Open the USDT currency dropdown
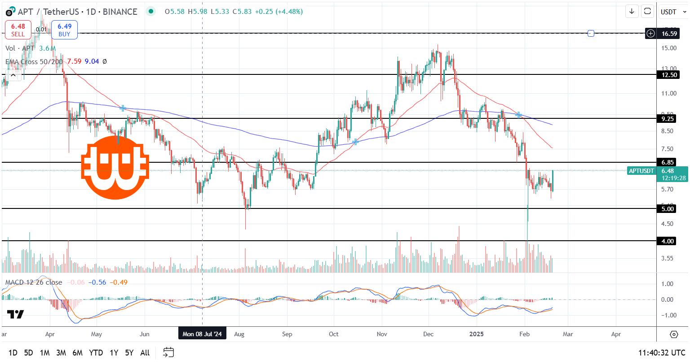The height and width of the screenshot is (364, 690). tap(673, 12)
